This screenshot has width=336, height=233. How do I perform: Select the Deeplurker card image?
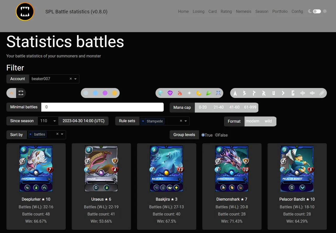click(36, 169)
